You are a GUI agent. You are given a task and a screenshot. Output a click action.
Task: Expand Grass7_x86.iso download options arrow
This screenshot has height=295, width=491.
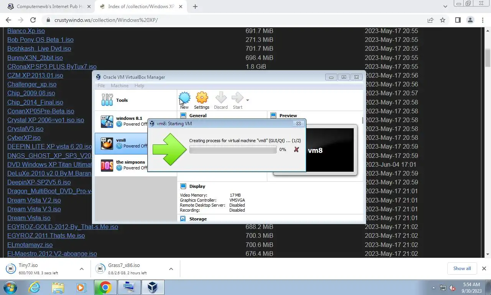[171, 269]
